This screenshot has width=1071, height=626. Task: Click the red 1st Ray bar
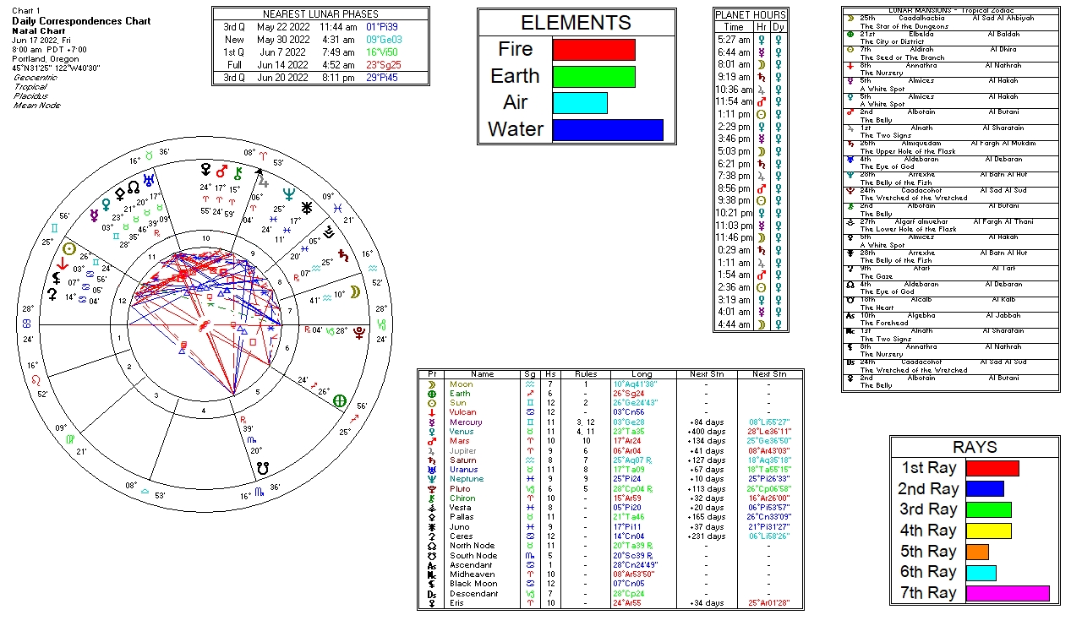click(992, 468)
